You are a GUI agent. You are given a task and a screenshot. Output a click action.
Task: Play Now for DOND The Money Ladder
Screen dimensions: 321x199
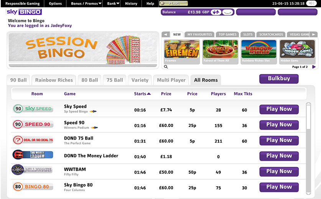(279, 156)
